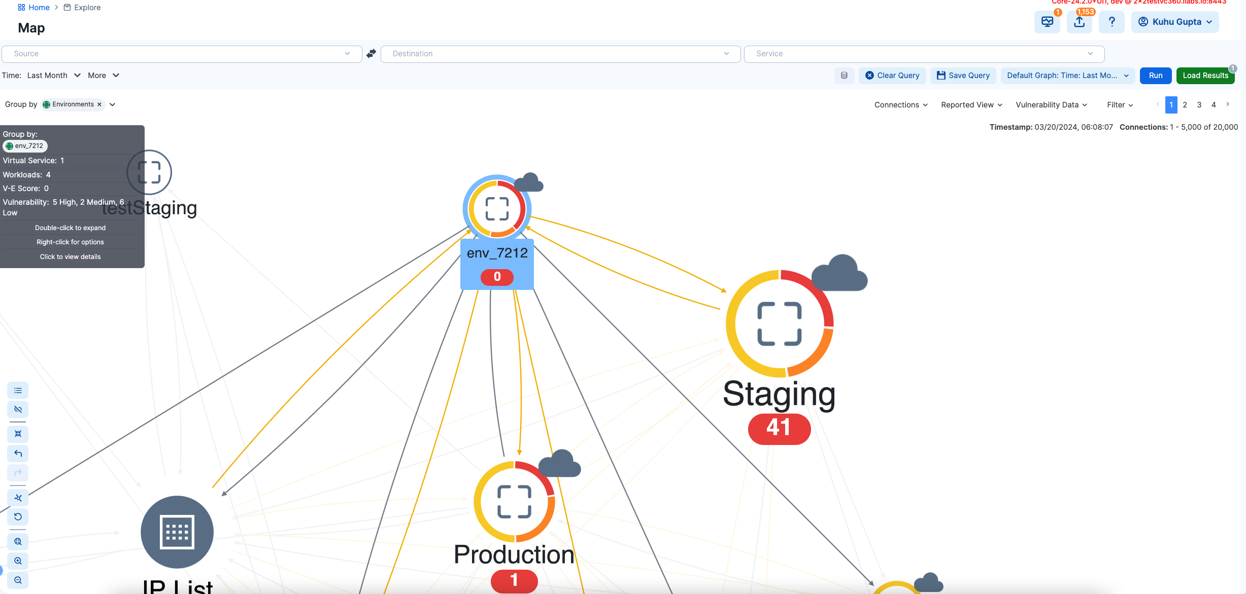Select the Production environment node
Image resolution: width=1246 pixels, height=594 pixels.
514,502
